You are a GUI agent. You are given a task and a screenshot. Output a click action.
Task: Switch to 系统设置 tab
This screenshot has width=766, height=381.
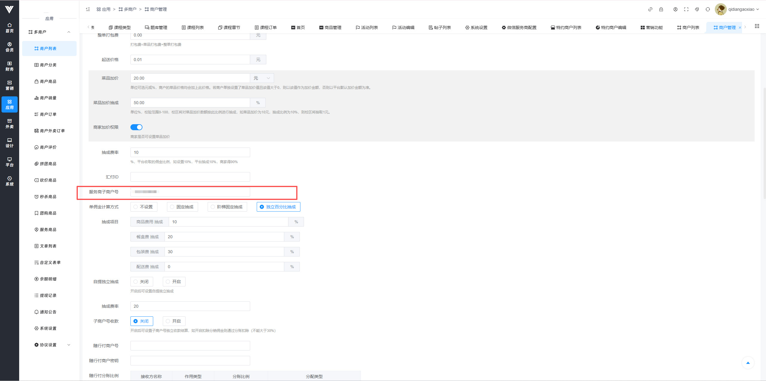click(x=476, y=28)
